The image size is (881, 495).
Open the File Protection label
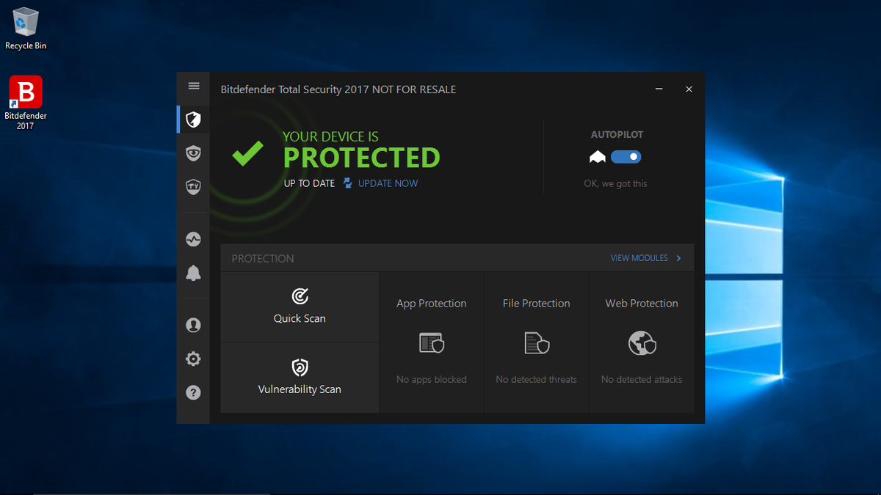coord(537,304)
